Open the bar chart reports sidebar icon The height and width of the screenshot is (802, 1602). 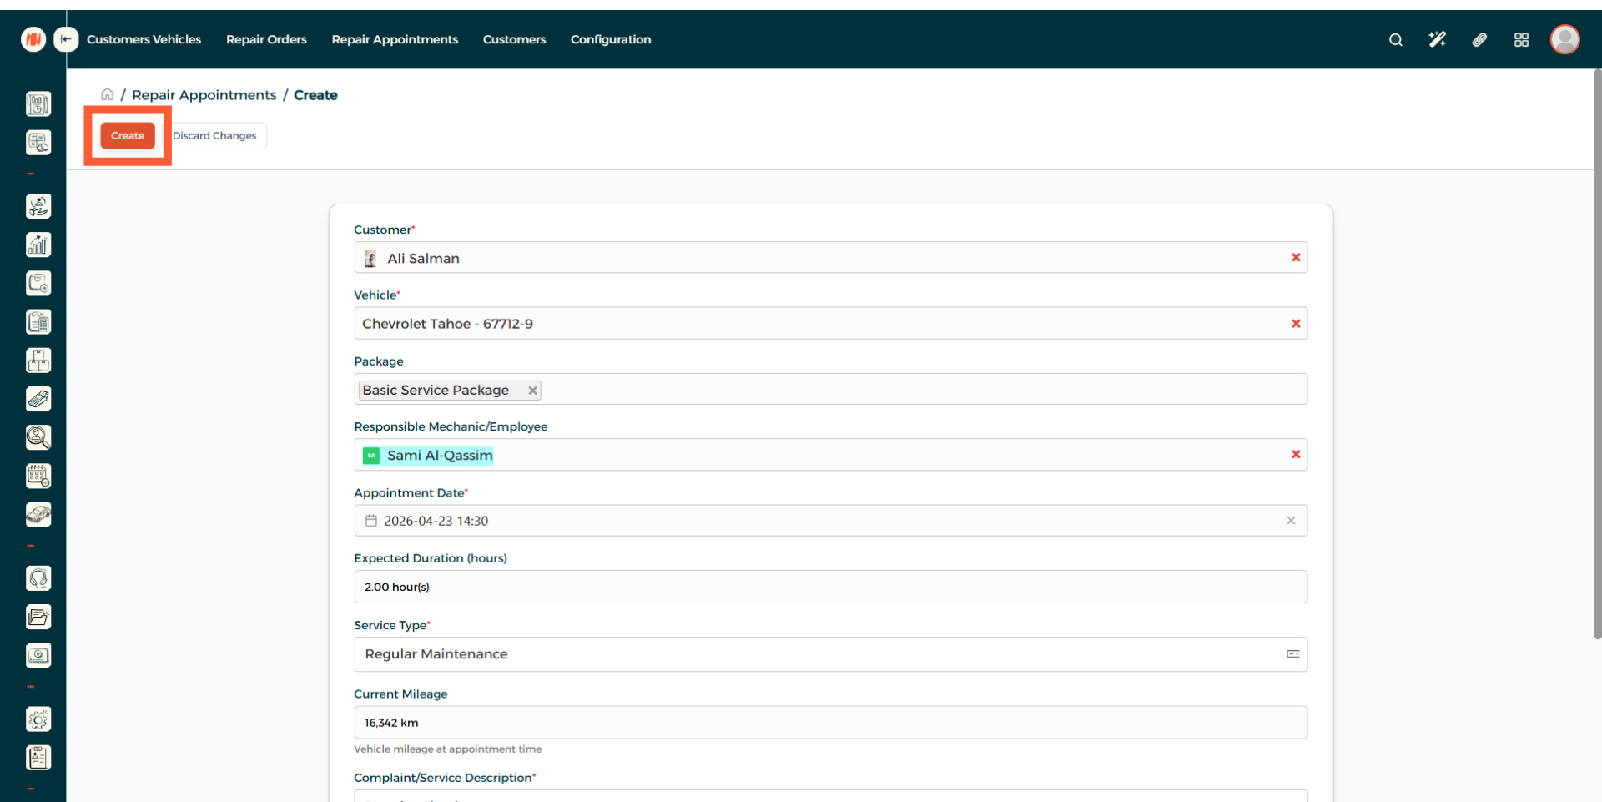pos(38,245)
